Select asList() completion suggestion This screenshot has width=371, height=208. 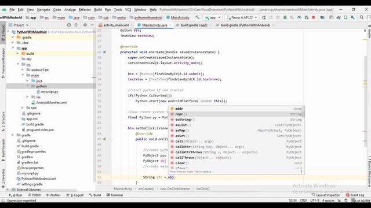237,125
